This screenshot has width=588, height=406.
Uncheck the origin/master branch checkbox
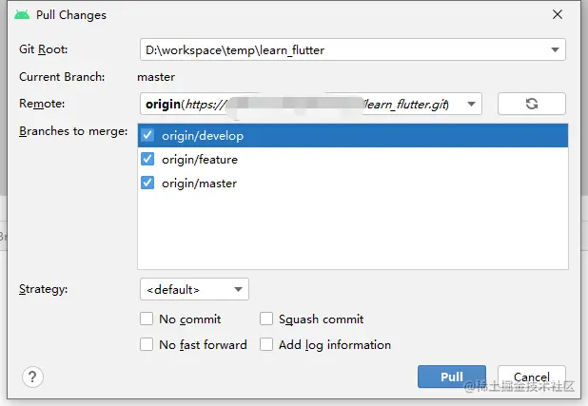pos(147,183)
